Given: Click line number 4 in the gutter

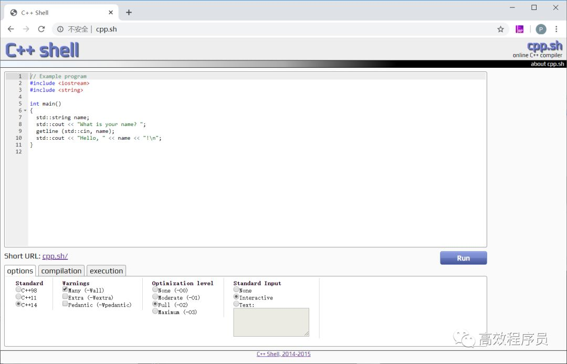Looking at the screenshot, I should 20,97.
